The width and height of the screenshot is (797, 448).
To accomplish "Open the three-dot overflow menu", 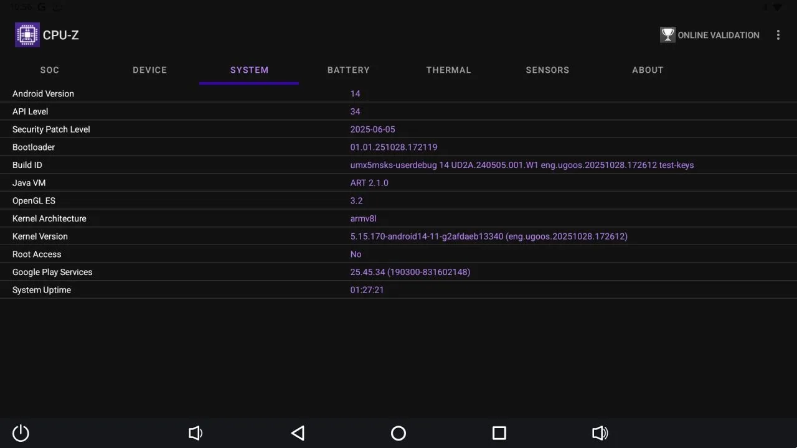I will click(x=778, y=35).
